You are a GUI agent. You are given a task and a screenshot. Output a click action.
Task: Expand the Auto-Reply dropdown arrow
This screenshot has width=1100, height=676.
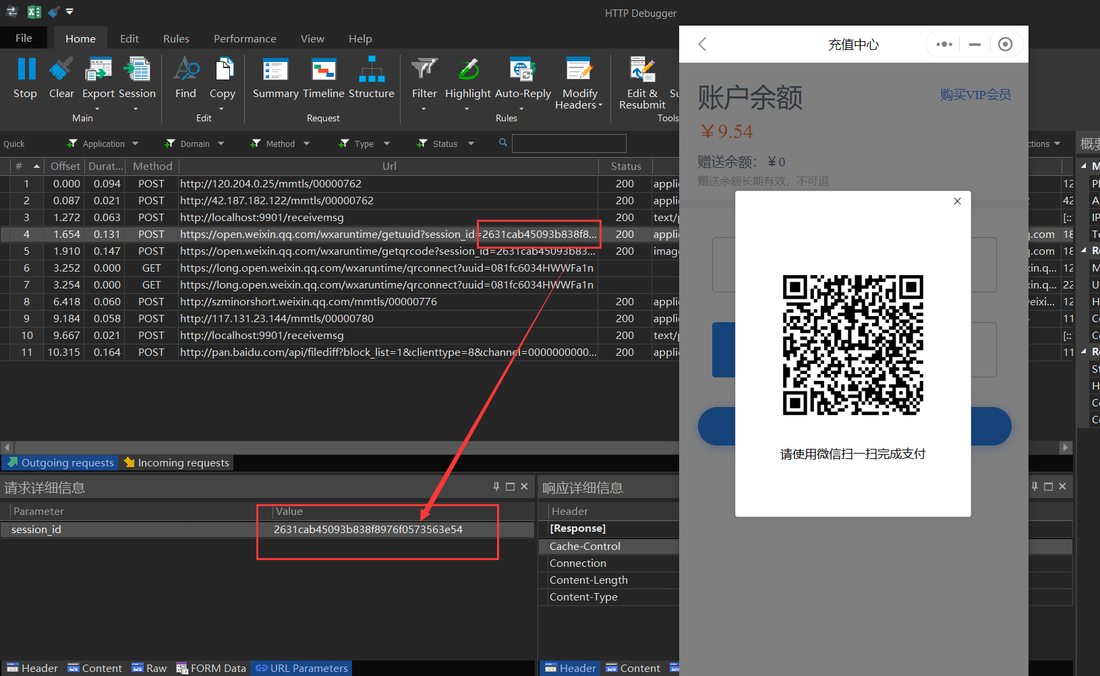[x=521, y=109]
